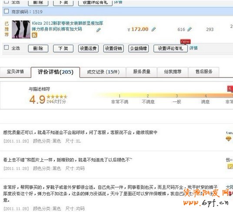
Task: Toggle the 全选 checkbox in the lower toolbar
Action: pyautogui.click(x=6, y=47)
